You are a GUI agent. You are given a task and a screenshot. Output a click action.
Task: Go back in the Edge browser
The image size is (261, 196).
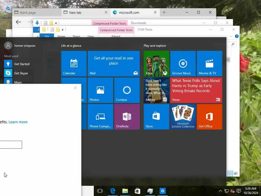[x=18, y=22]
